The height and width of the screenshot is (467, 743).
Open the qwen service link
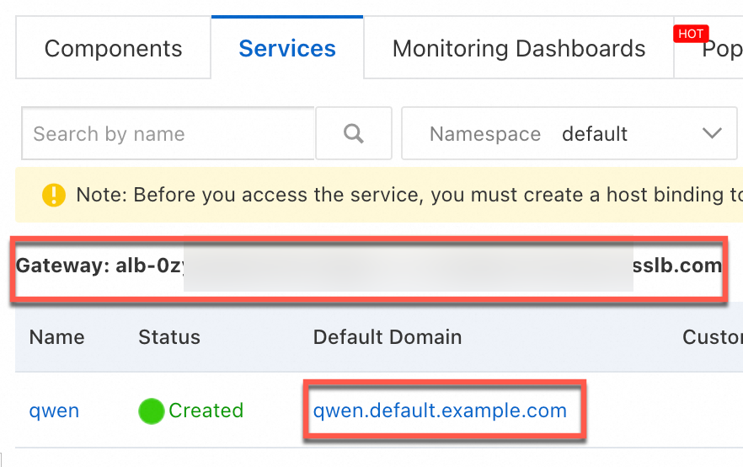(54, 411)
